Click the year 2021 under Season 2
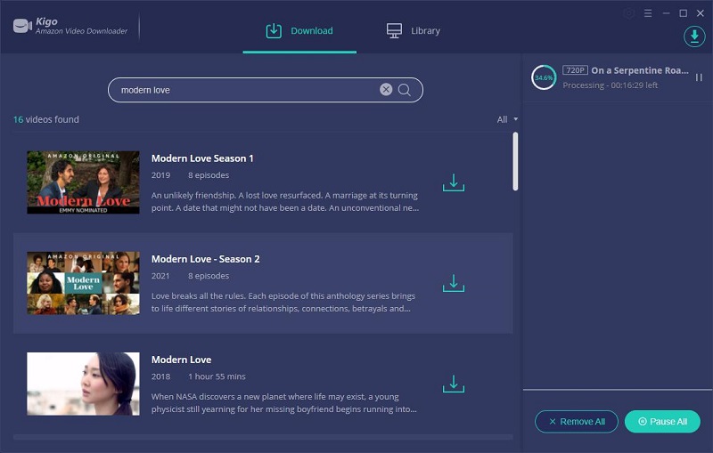Screen dimensions: 713x453 click(x=160, y=276)
